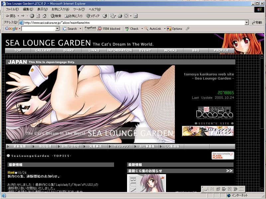Open the TOP site navigation tab
The height and width of the screenshot is (199, 266).
pyautogui.click(x=18, y=50)
